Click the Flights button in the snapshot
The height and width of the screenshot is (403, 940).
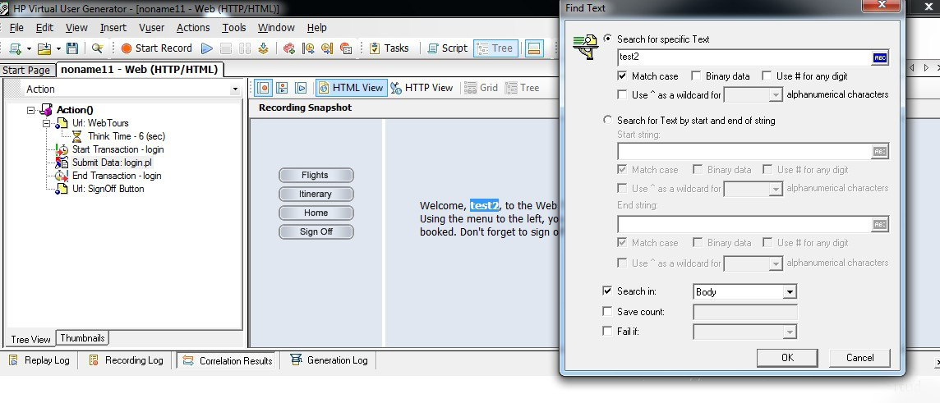tap(316, 176)
